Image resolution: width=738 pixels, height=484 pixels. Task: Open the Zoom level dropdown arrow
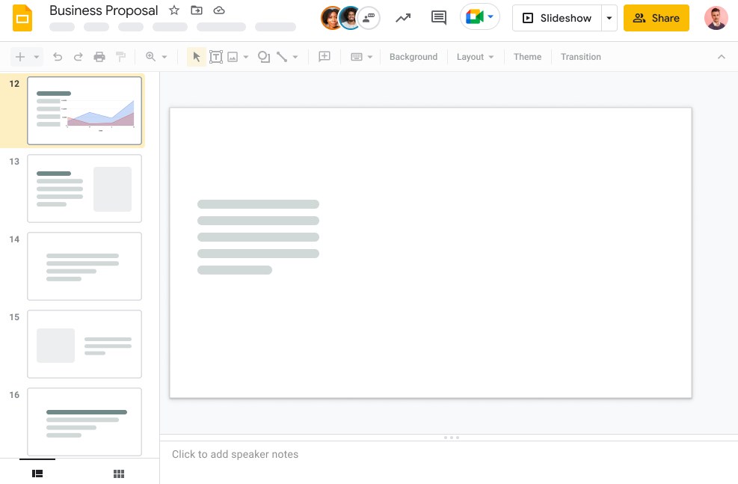tap(164, 57)
